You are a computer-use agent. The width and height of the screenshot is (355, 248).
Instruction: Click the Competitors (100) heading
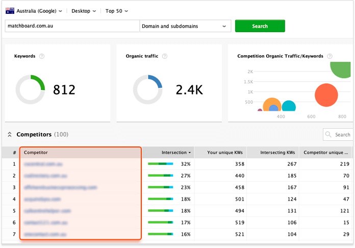click(x=42, y=135)
